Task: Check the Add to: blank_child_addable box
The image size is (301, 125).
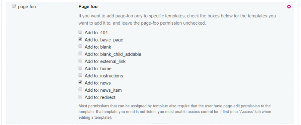Action: 80,54
